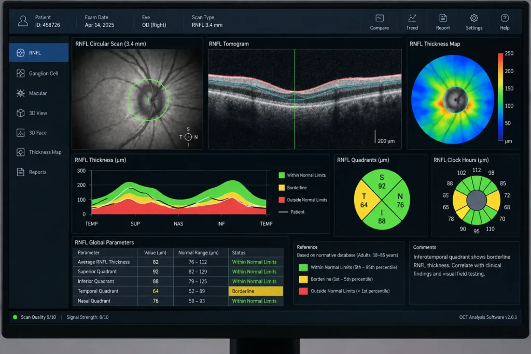Click the Patient legend line entry

pos(291,212)
